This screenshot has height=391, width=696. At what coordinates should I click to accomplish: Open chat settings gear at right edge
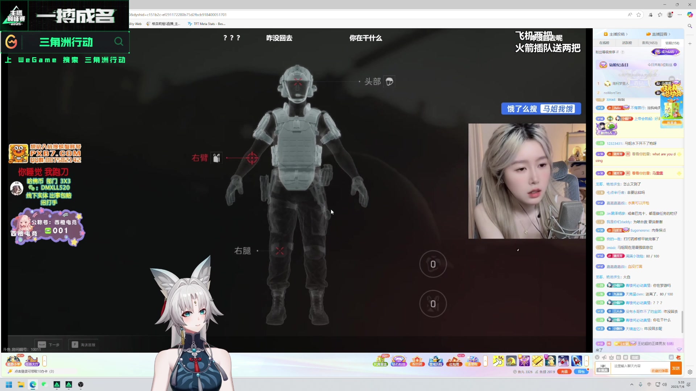(x=690, y=372)
